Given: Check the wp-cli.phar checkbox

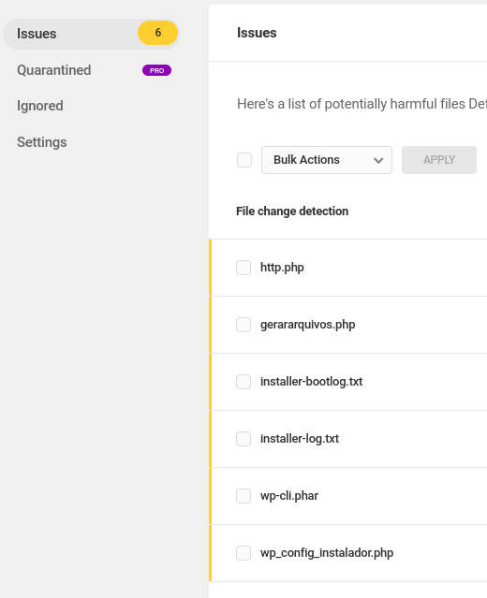Looking at the screenshot, I should (243, 496).
